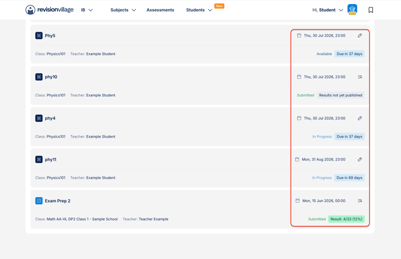Click the phy10 assessment icon

(x=39, y=77)
